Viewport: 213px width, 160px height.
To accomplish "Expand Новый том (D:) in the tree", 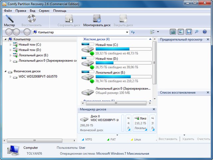I will (10, 50).
